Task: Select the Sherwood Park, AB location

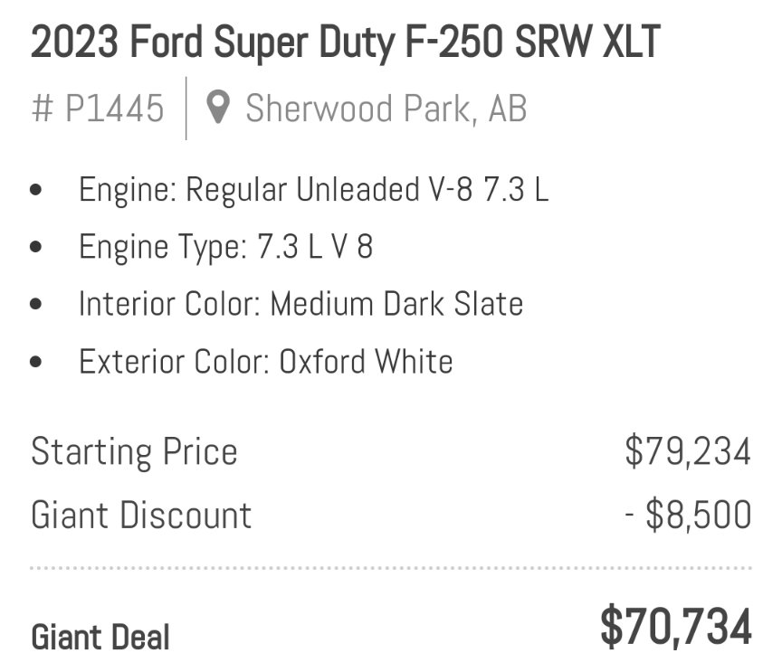Action: 386,109
